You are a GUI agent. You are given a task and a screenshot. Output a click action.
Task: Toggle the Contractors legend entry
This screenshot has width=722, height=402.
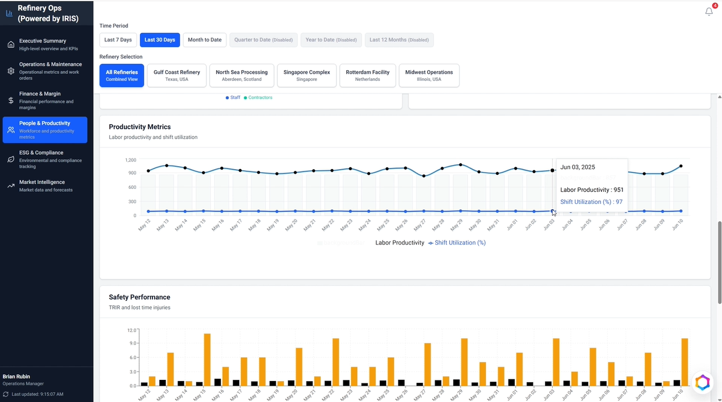point(258,98)
